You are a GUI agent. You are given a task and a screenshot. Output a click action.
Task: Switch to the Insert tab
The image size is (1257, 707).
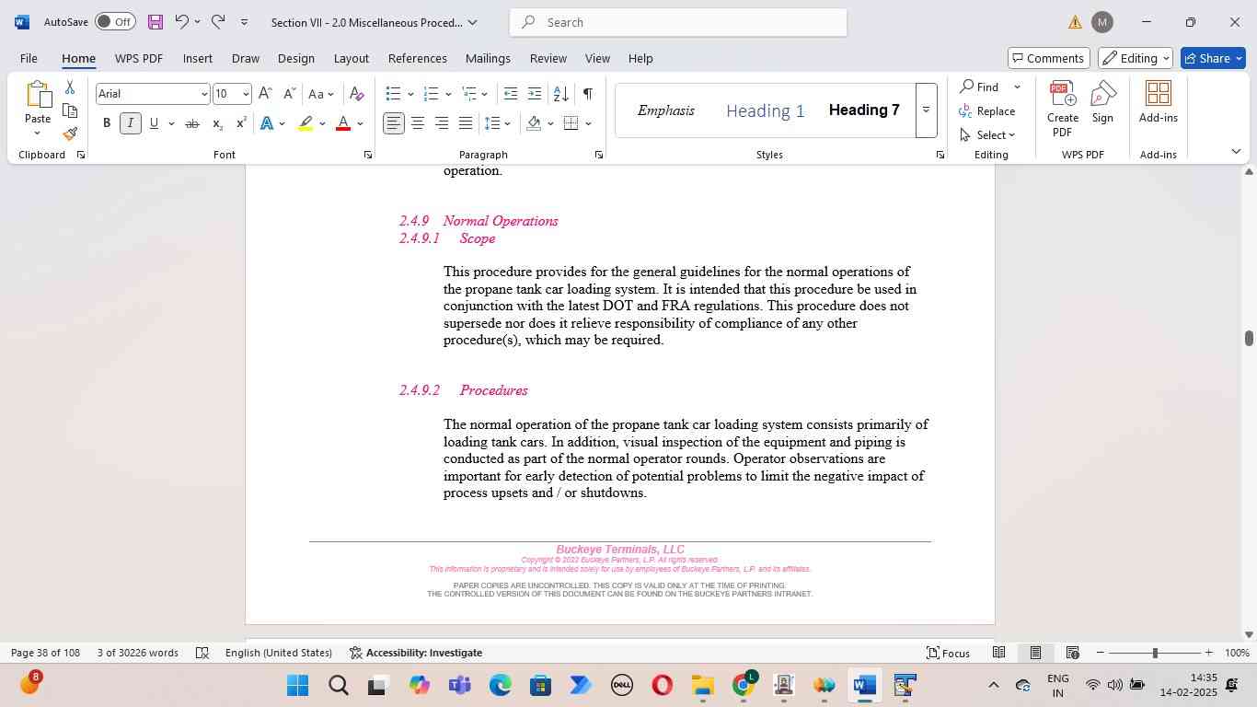[x=198, y=58]
